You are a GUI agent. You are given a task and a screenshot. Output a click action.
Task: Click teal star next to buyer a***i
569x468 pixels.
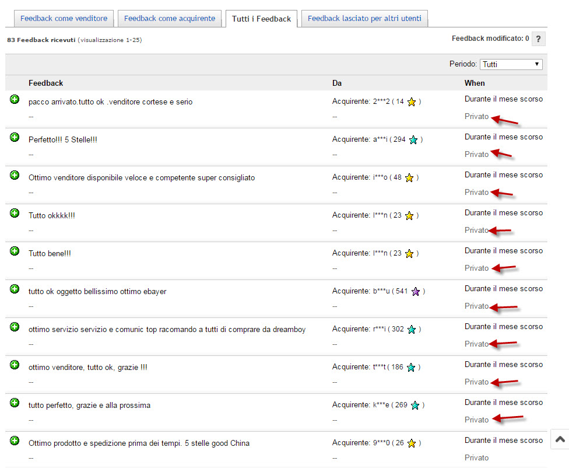pos(413,140)
